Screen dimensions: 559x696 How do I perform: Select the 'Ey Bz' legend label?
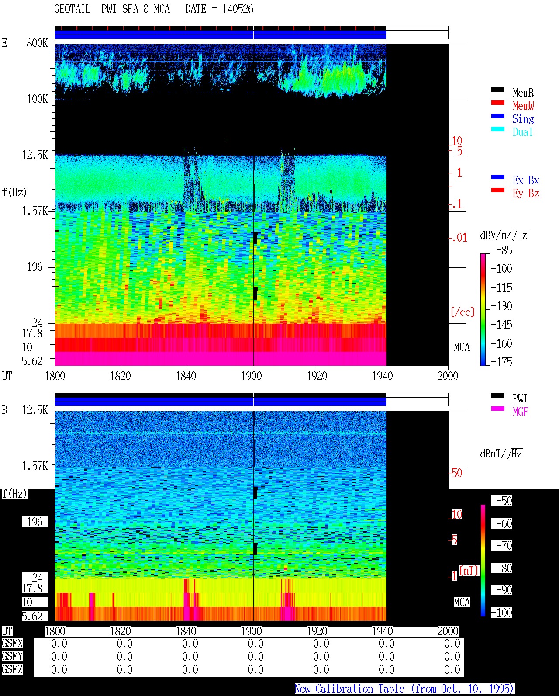pos(526,193)
